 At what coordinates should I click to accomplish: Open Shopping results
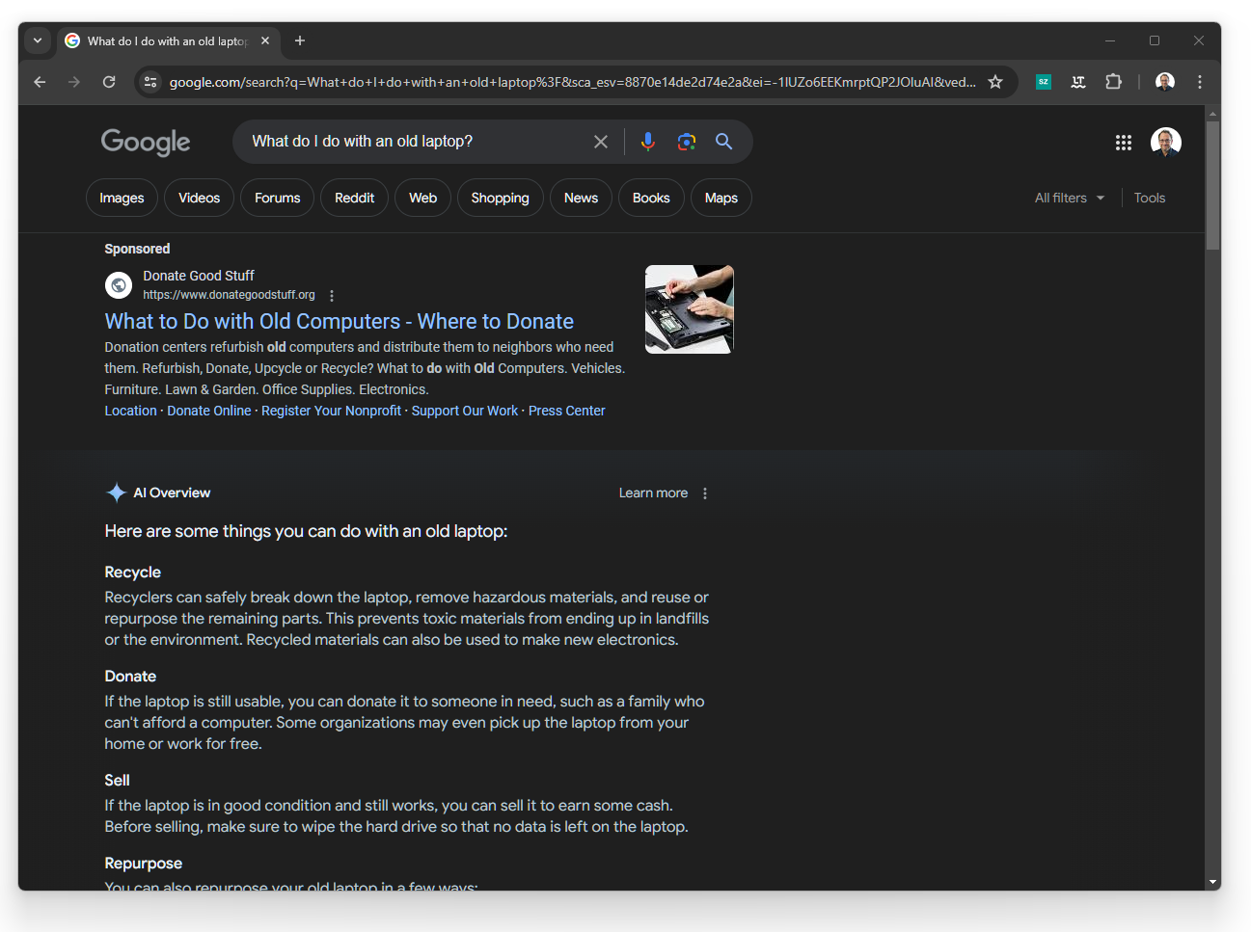pos(501,198)
